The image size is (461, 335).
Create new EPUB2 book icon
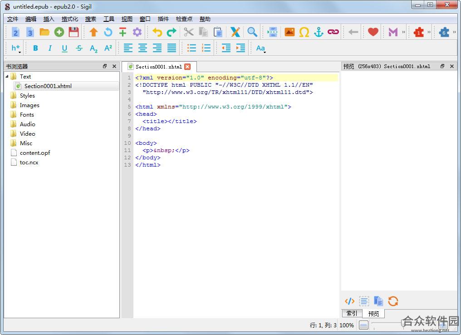coord(15,32)
